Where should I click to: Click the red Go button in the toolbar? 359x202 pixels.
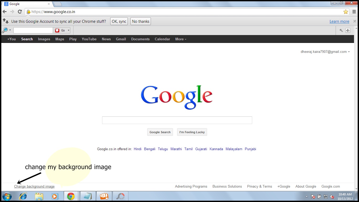(x=60, y=30)
